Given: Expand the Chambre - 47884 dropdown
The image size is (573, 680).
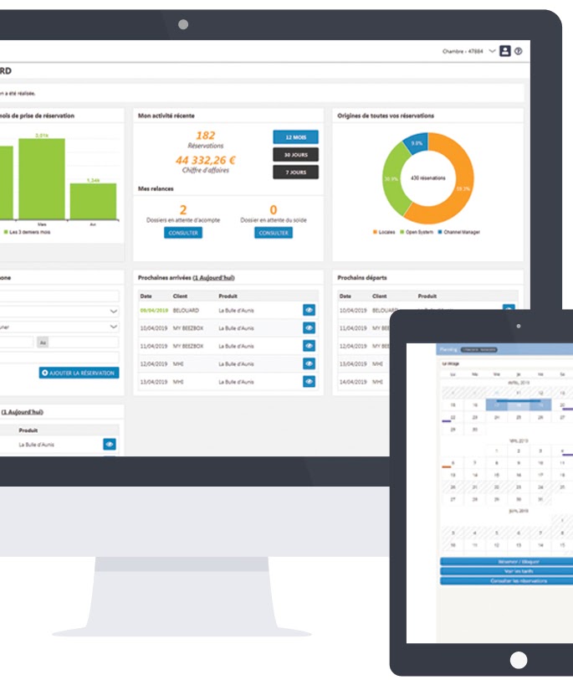Looking at the screenshot, I should point(493,51).
